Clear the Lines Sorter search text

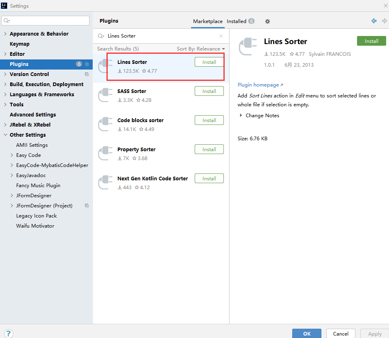tap(221, 36)
